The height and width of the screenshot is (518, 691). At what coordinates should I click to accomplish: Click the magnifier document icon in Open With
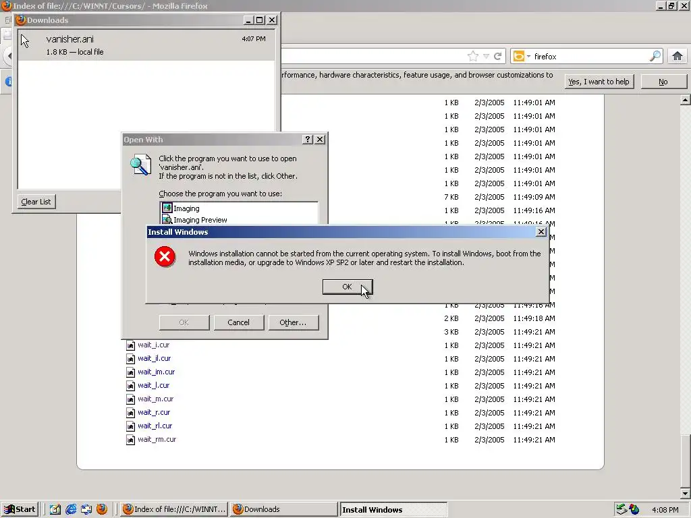(140, 165)
